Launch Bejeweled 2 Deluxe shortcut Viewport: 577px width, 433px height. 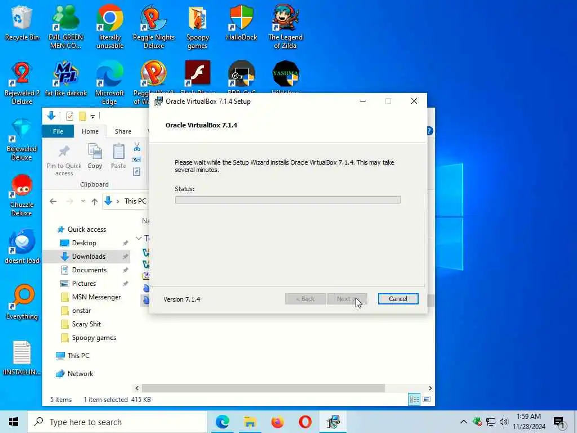[x=22, y=83]
